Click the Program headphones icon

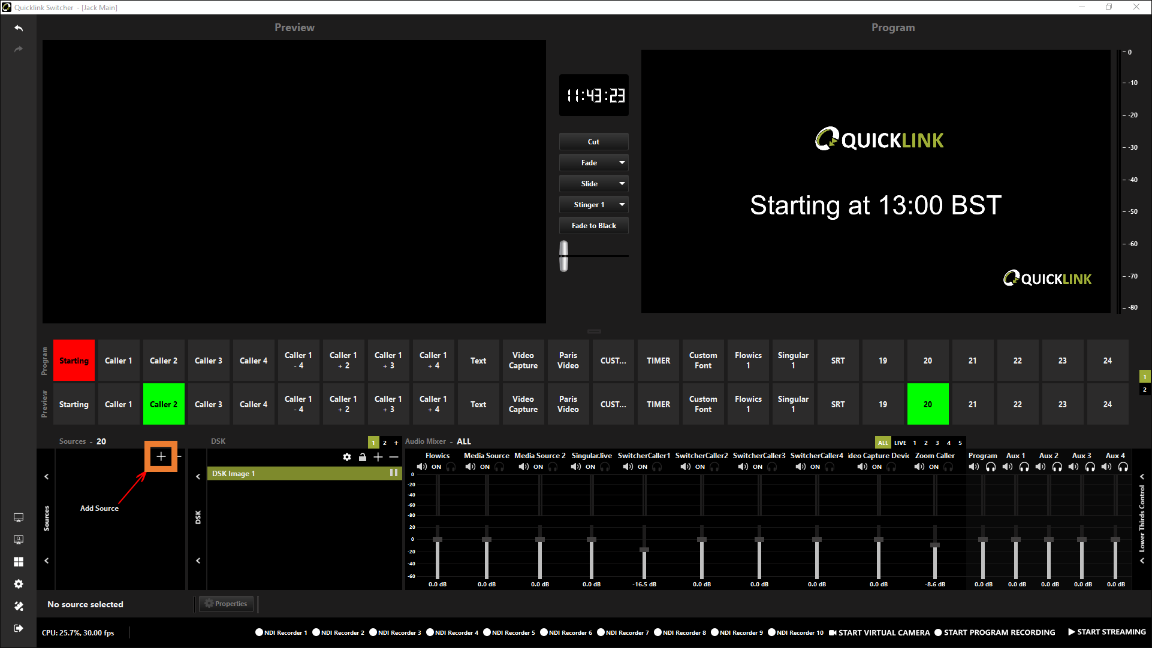(991, 467)
